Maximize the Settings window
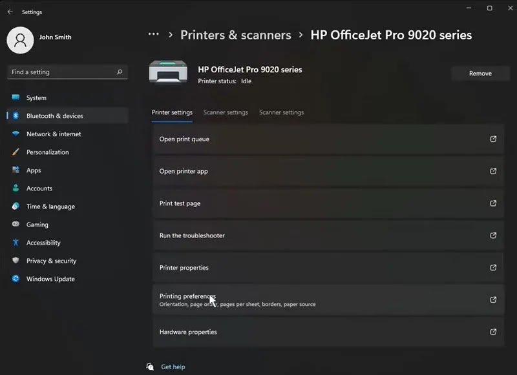 click(x=490, y=8)
